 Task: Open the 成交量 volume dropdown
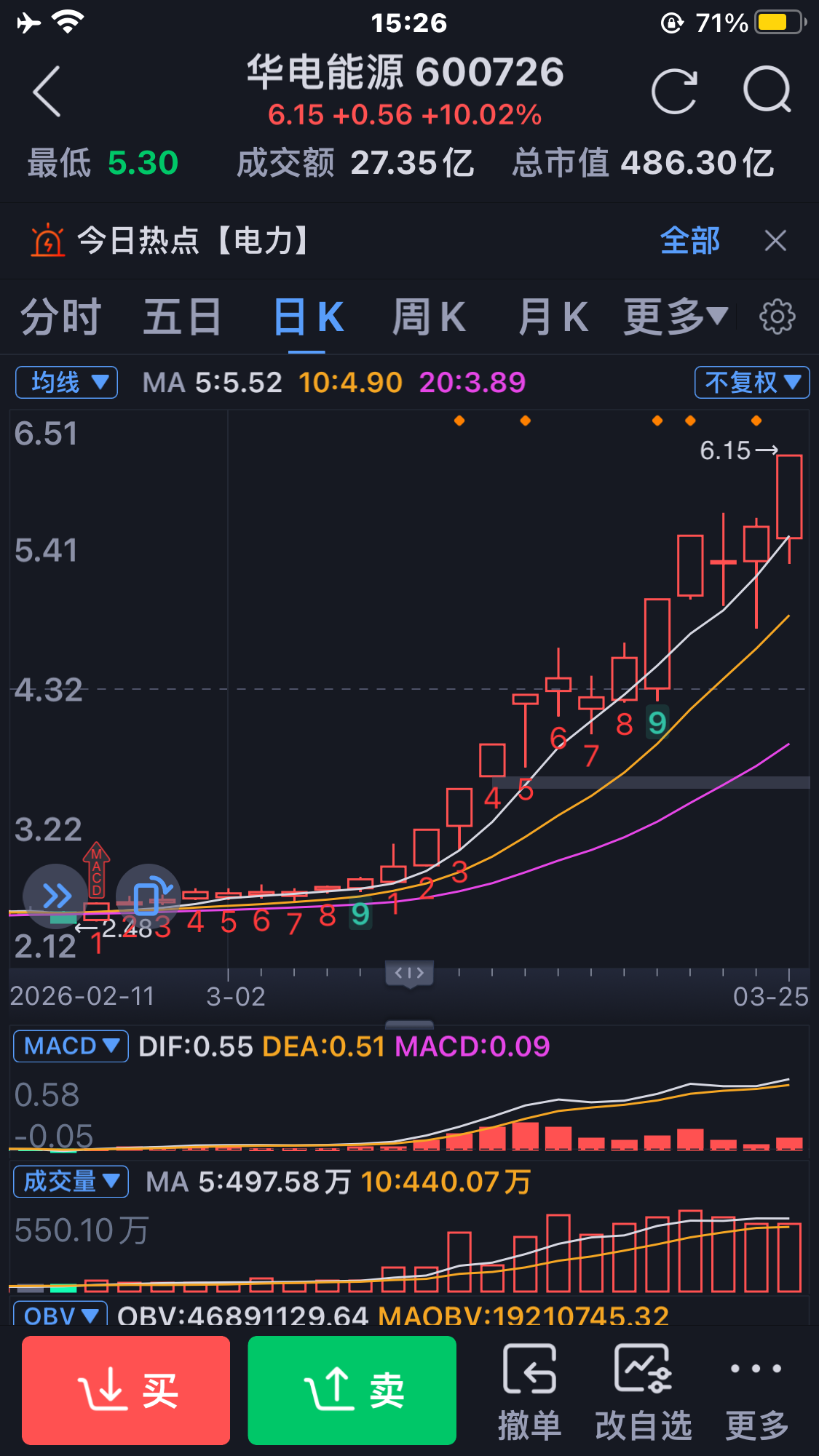71,1181
